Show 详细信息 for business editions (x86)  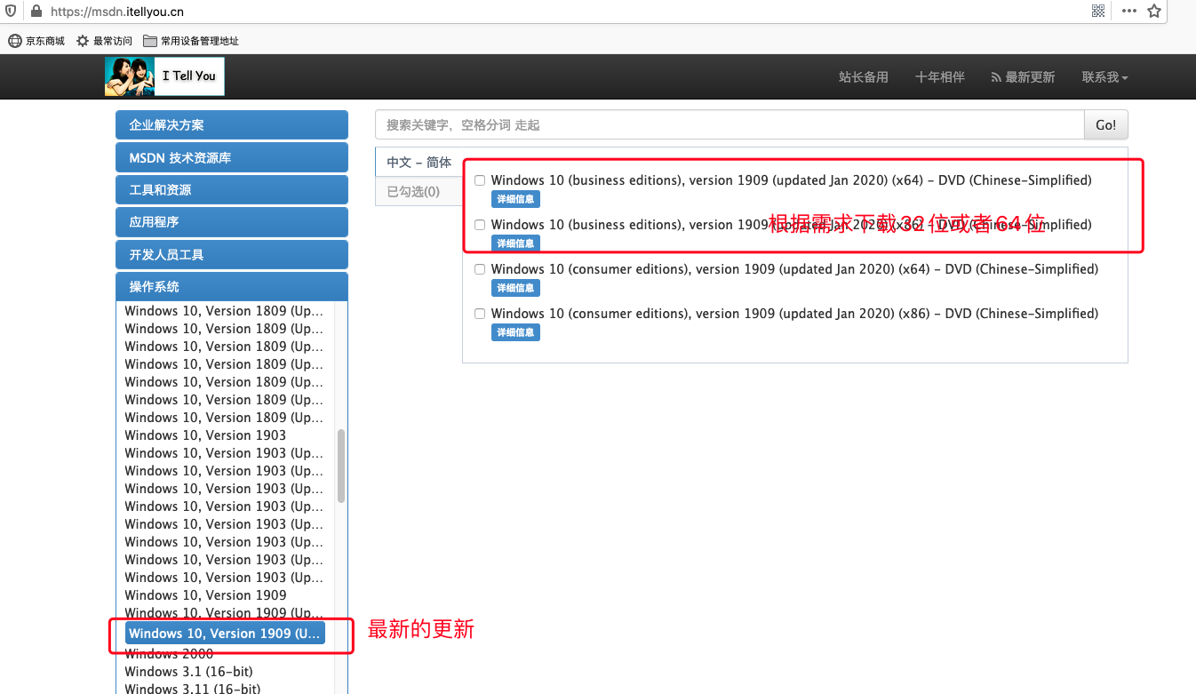pos(515,243)
